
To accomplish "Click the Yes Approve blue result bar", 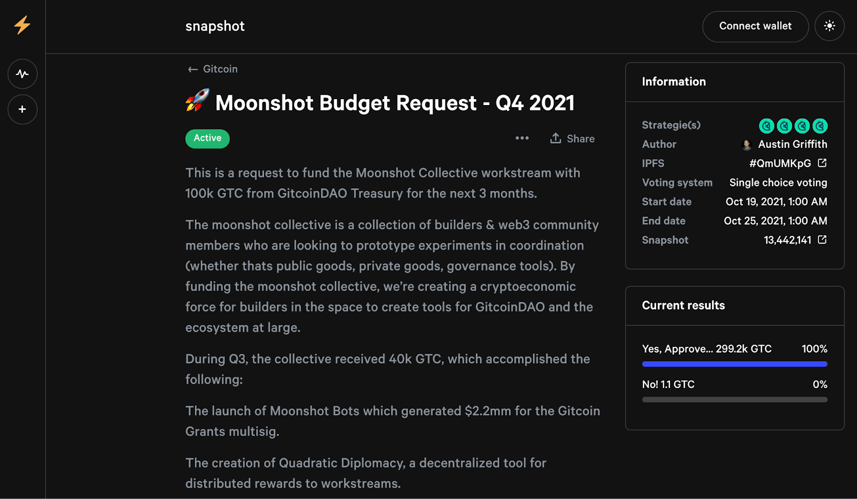I will (734, 364).
